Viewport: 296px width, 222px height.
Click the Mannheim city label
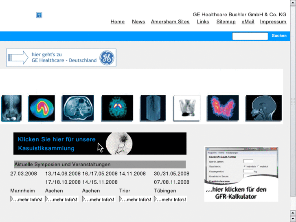point(22,191)
